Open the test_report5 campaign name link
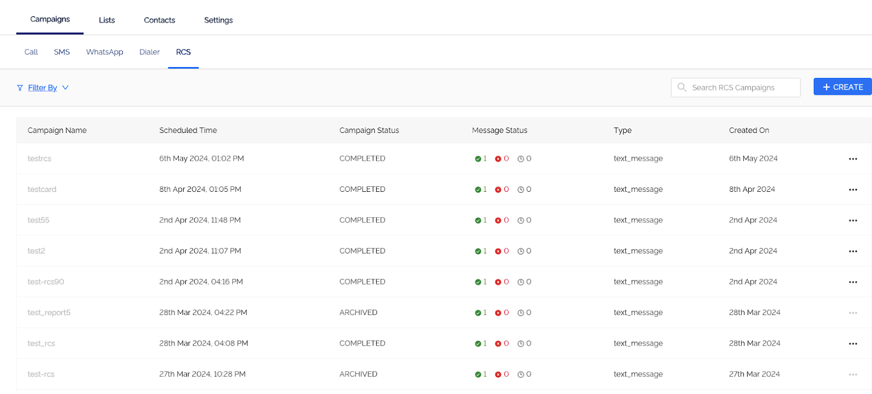The width and height of the screenshot is (872, 394). pos(49,313)
